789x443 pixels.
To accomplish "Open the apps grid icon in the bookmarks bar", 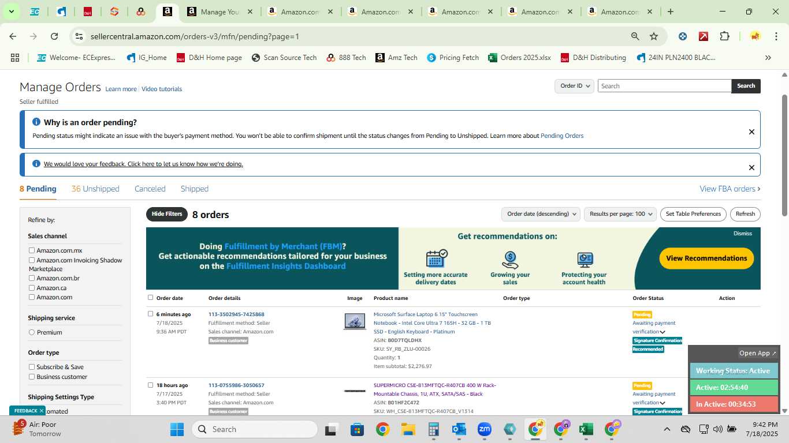I will (15, 58).
